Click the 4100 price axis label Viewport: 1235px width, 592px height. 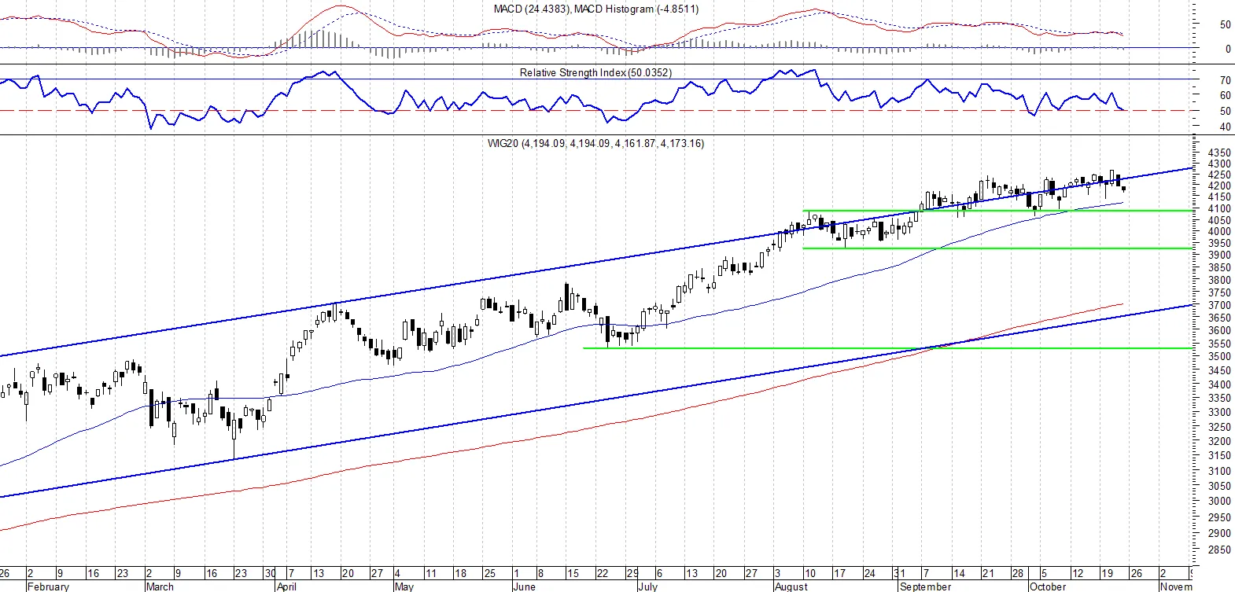tap(1219, 209)
